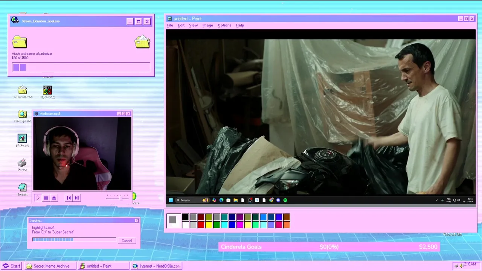Click the open folder icon in Stream_Donation_Goal window

click(x=142, y=41)
